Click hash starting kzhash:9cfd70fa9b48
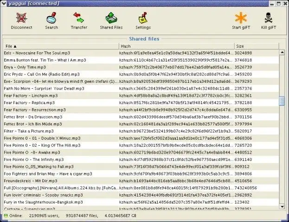 (x=176, y=174)
